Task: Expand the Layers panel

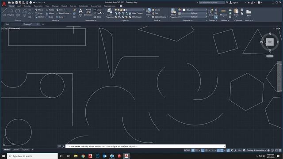Action: point(125,20)
